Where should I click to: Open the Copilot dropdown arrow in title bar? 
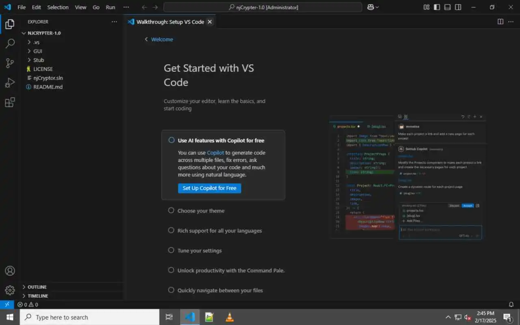377,7
